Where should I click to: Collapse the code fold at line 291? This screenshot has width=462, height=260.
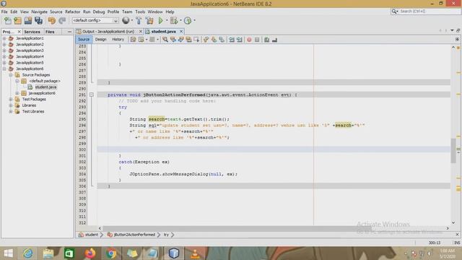tap(92, 95)
